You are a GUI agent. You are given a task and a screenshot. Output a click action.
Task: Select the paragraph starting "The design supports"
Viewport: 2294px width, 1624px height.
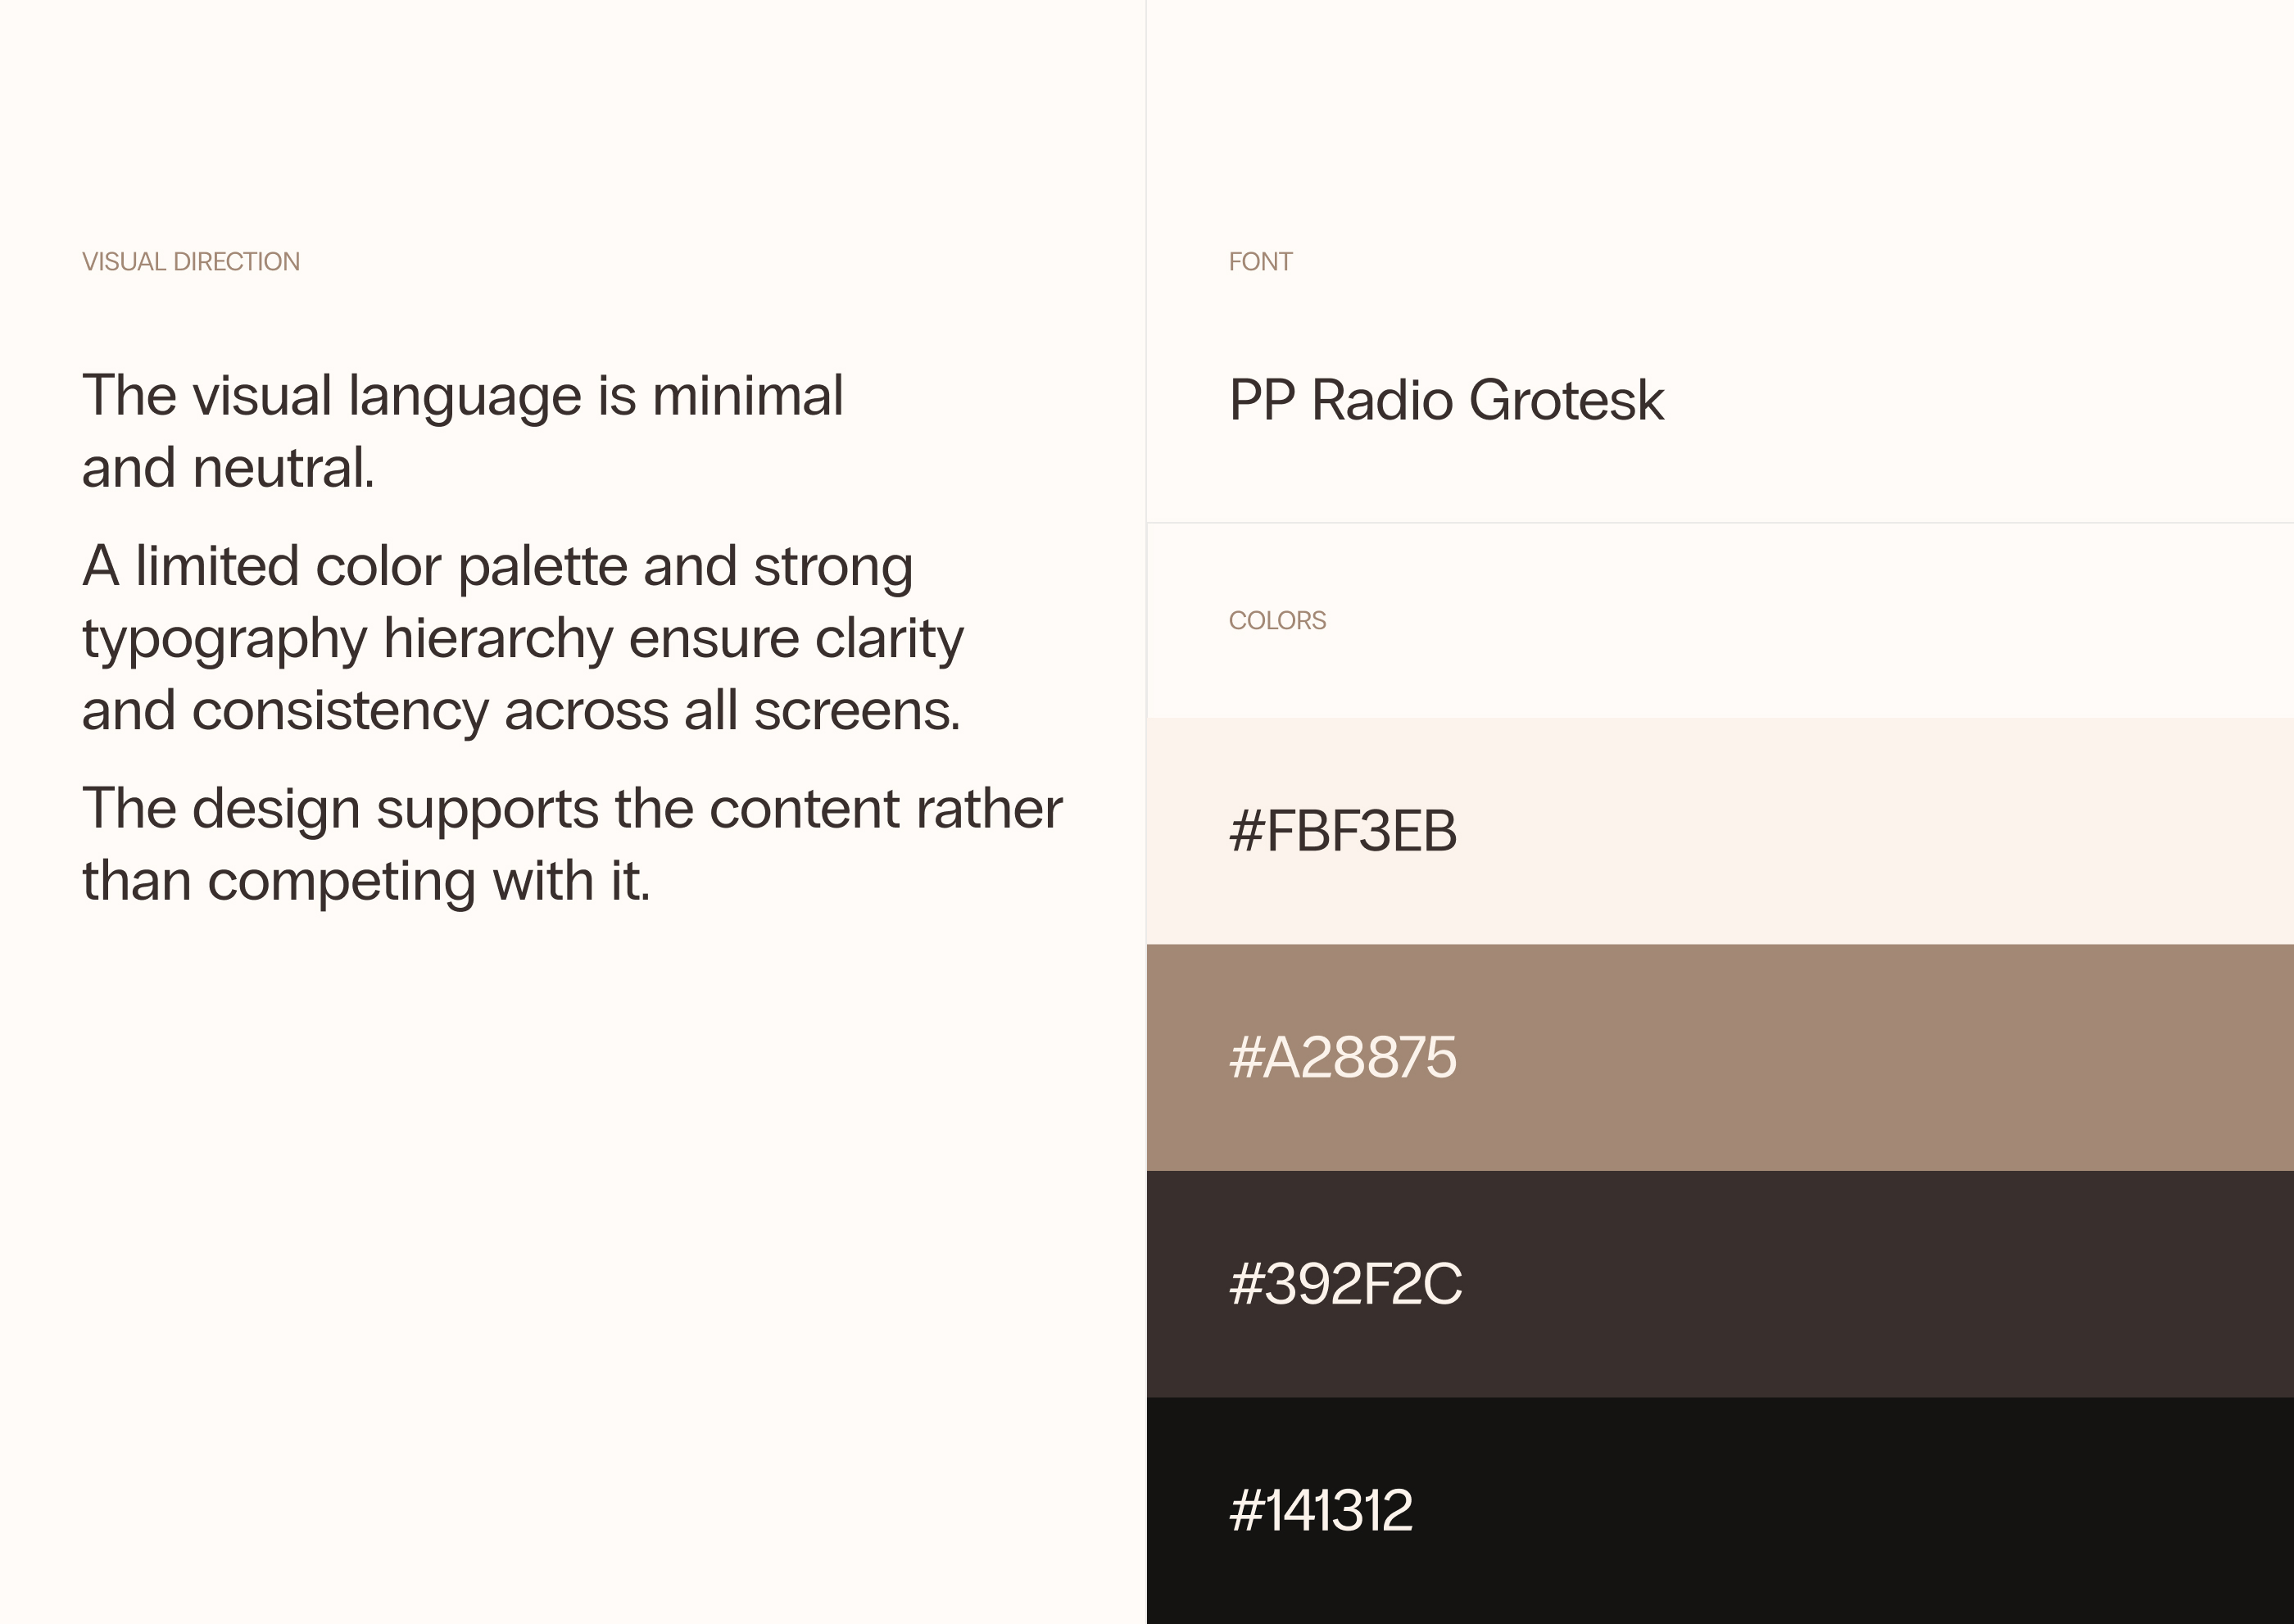[571, 844]
